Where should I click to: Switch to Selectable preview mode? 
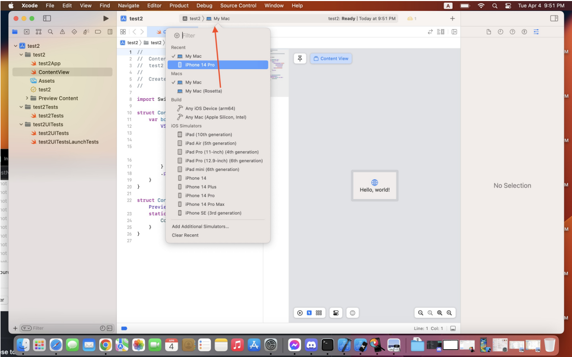(309, 313)
